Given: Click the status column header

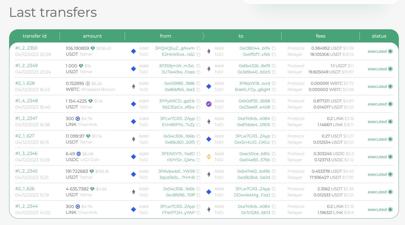Looking at the screenshot, I should click(379, 36).
